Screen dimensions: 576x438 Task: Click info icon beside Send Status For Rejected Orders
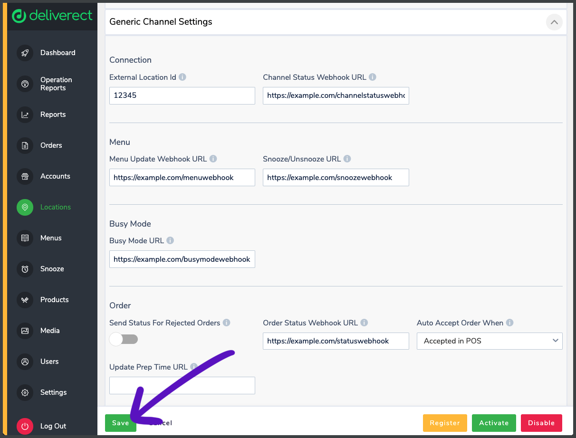[227, 323]
